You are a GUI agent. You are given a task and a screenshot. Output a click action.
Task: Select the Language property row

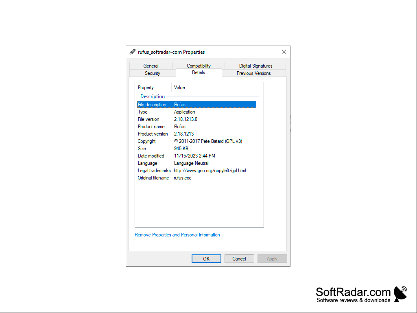pyautogui.click(x=196, y=163)
